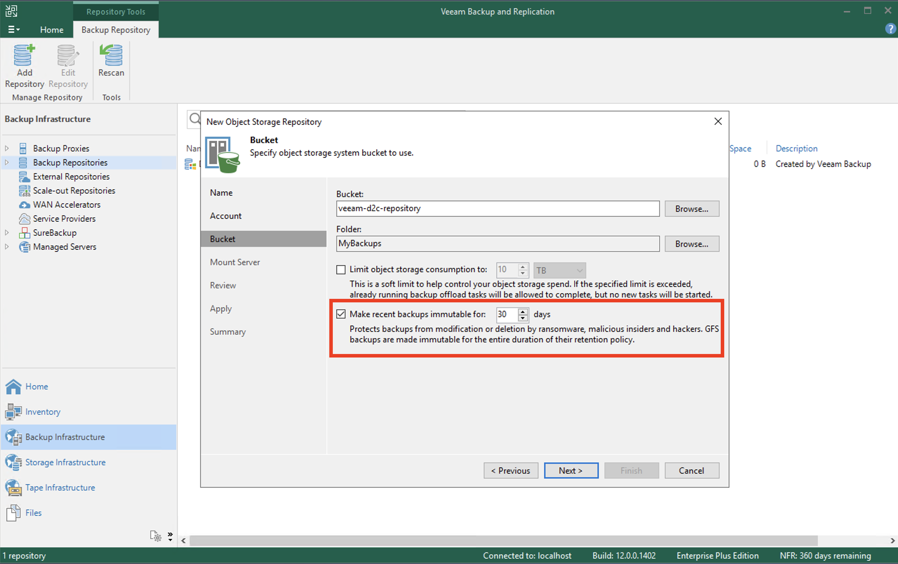The image size is (898, 564).
Task: Open the Storage Infrastructure view
Action: pyautogui.click(x=89, y=463)
